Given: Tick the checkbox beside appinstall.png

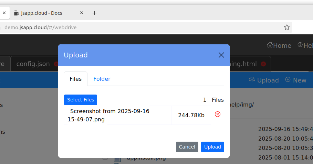Looking at the screenshot, I should click(105, 158).
